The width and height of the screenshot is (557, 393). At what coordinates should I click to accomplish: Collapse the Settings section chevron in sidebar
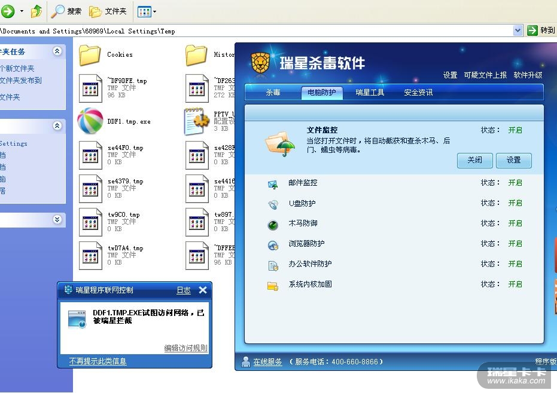[57, 125]
